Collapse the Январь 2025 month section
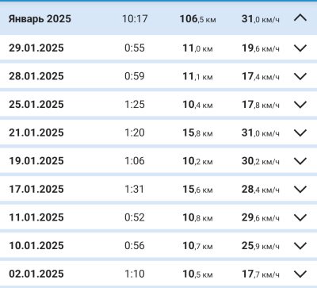The width and height of the screenshot is (317, 288). click(300, 18)
